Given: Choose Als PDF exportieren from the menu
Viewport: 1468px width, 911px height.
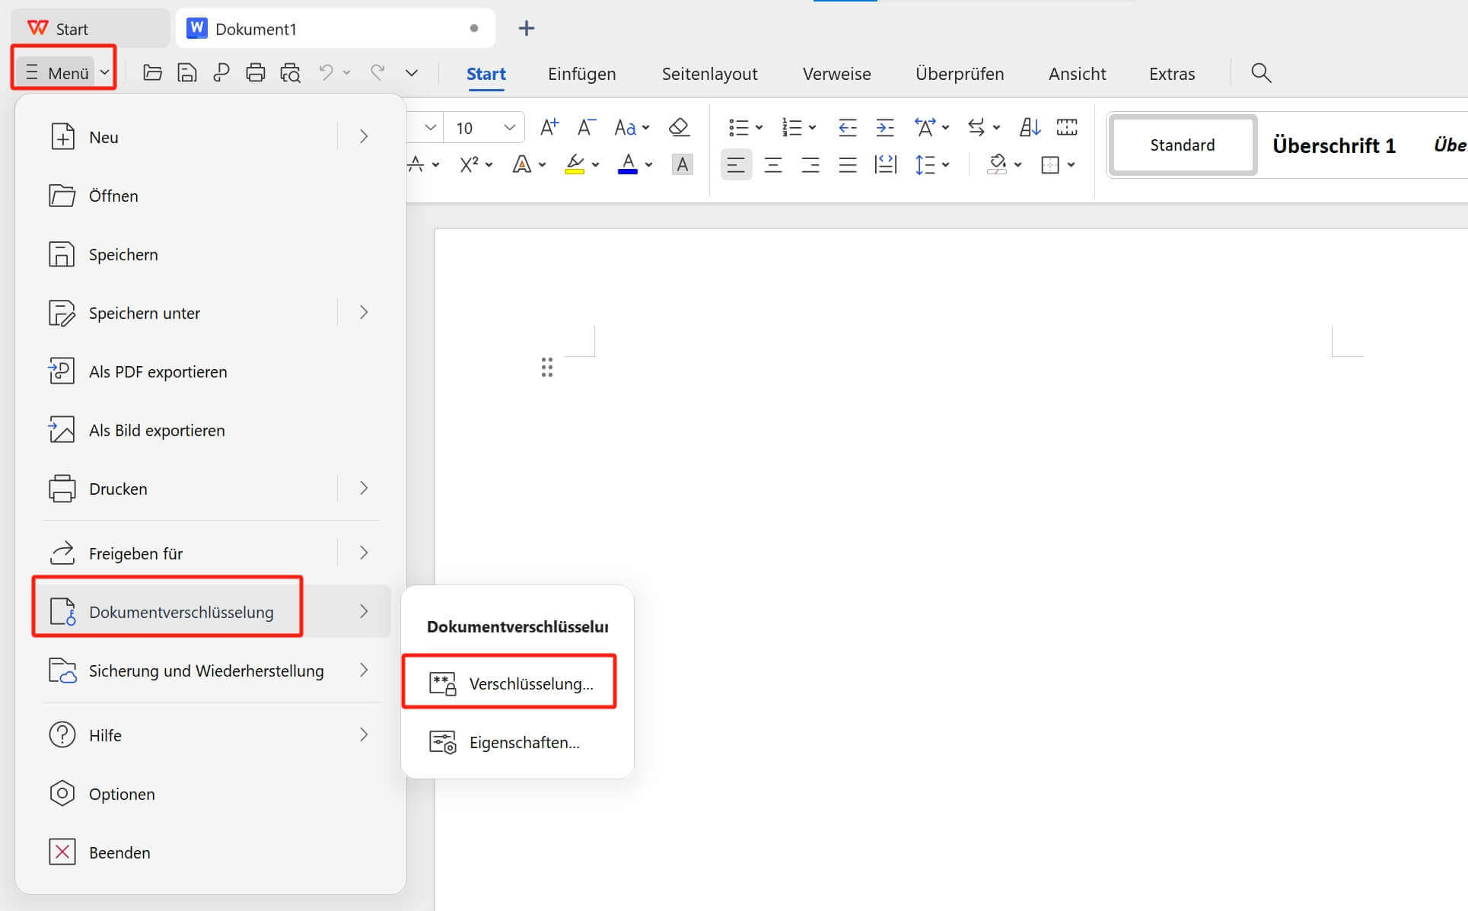Looking at the screenshot, I should [x=158, y=371].
